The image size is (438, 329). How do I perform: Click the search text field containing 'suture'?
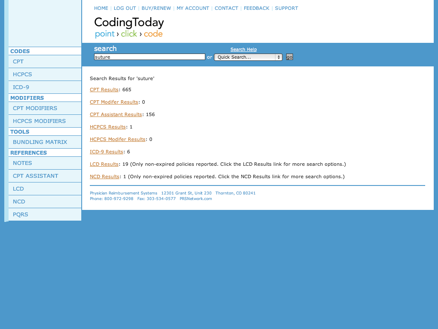coord(149,57)
